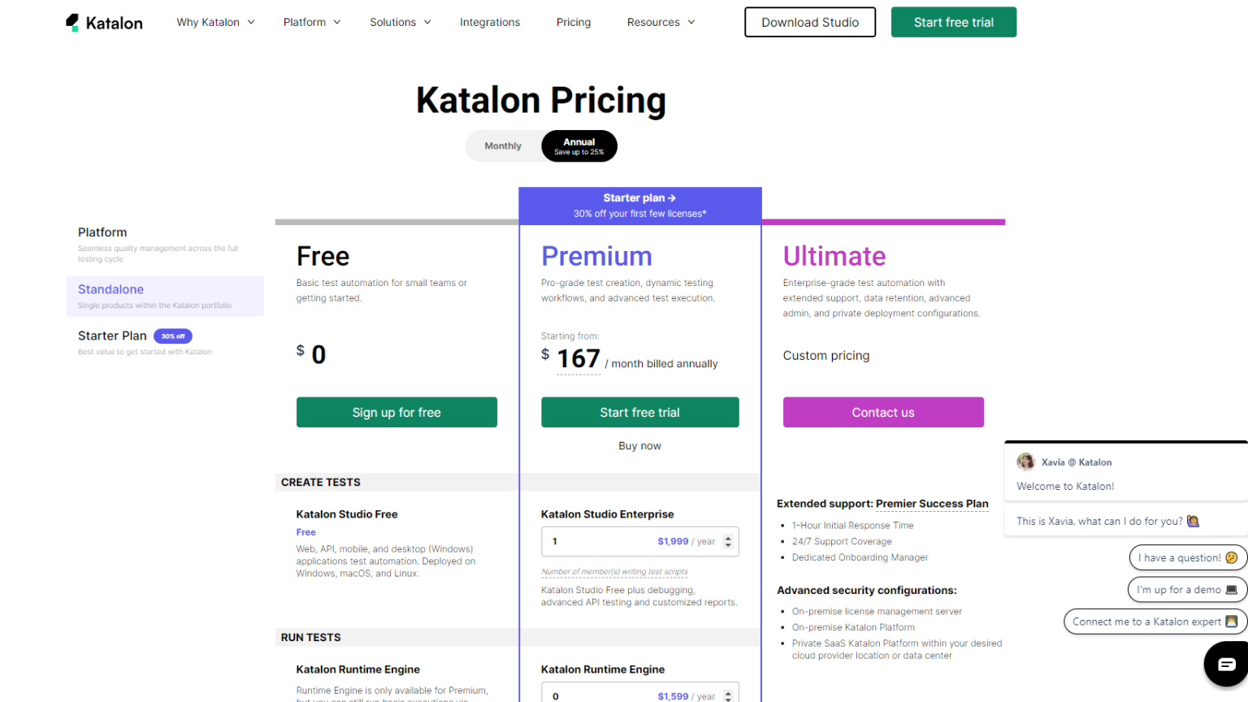
Task: Open the Solutions dropdown menu
Action: 400,23
